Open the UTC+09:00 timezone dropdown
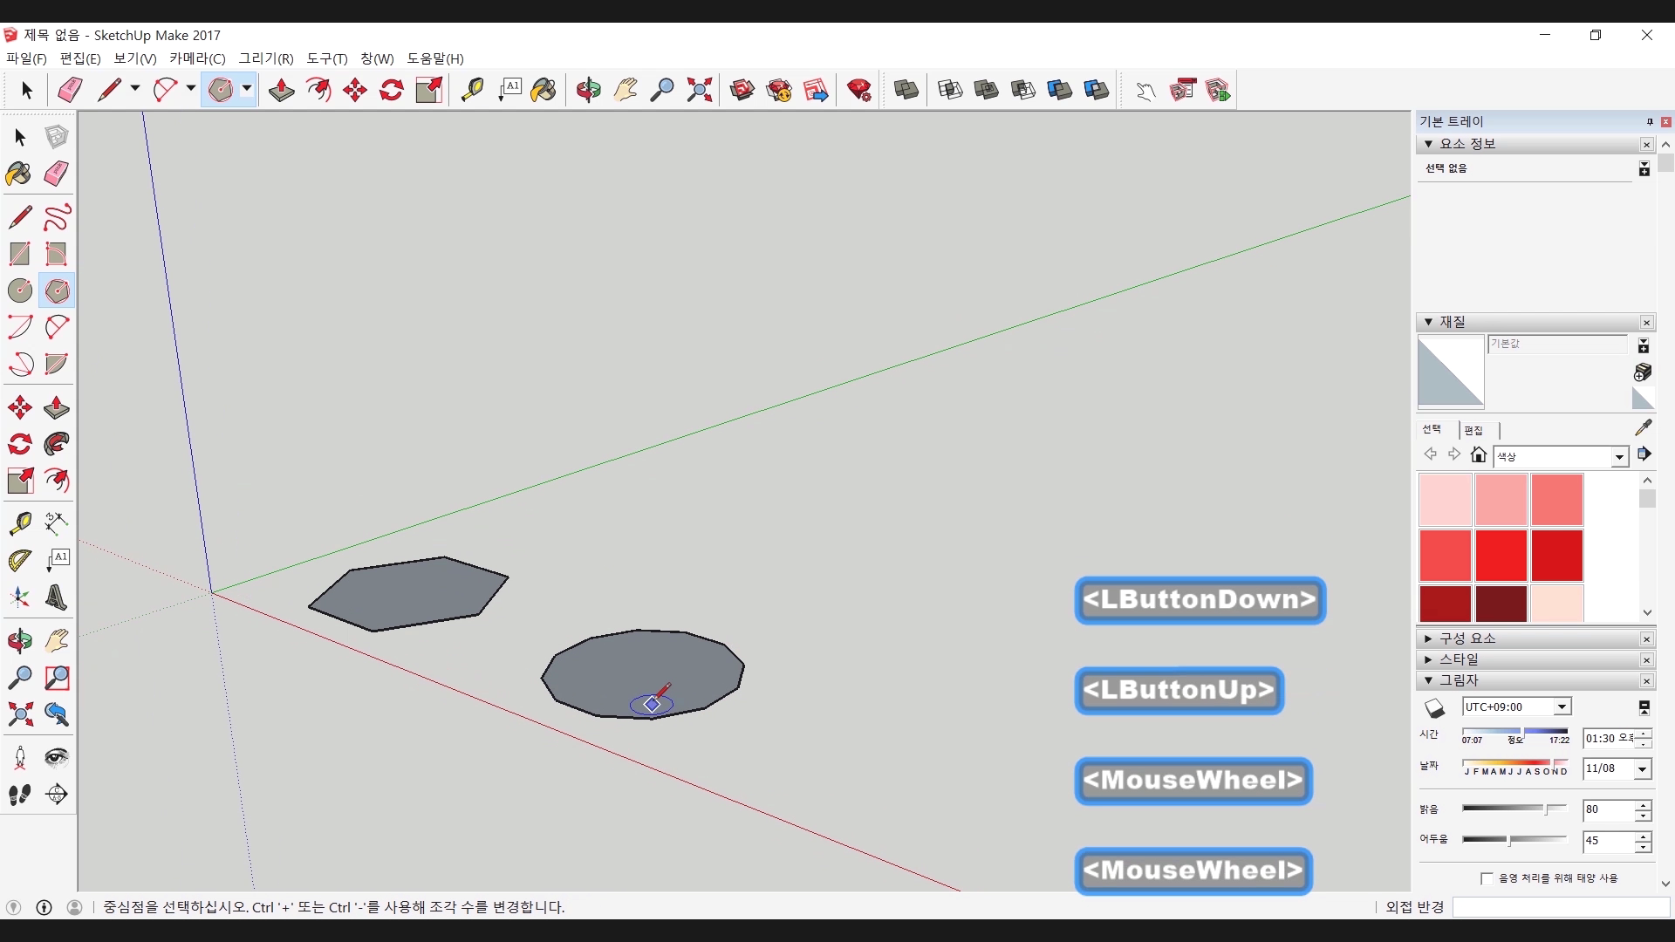Viewport: 1675px width, 942px height. point(1562,707)
